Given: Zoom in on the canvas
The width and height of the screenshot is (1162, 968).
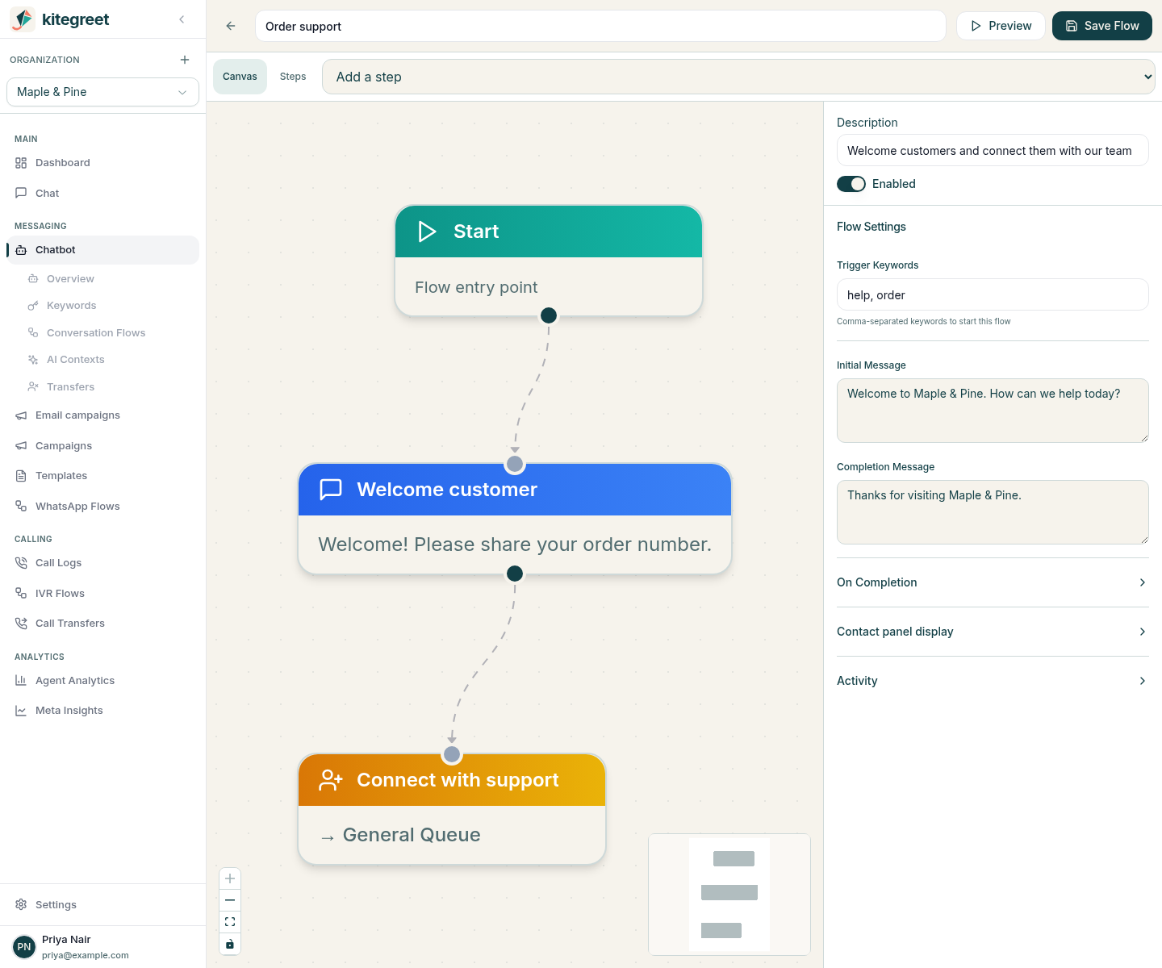Looking at the screenshot, I should [230, 878].
